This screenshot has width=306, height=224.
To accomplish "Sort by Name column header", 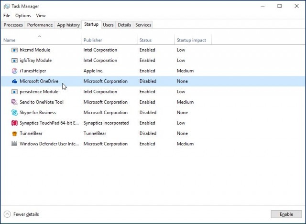I will pos(10,40).
